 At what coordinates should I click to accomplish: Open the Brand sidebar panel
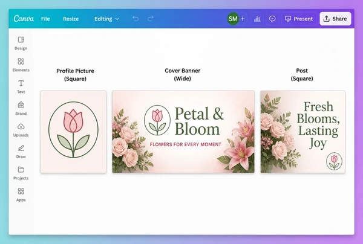coord(21,108)
